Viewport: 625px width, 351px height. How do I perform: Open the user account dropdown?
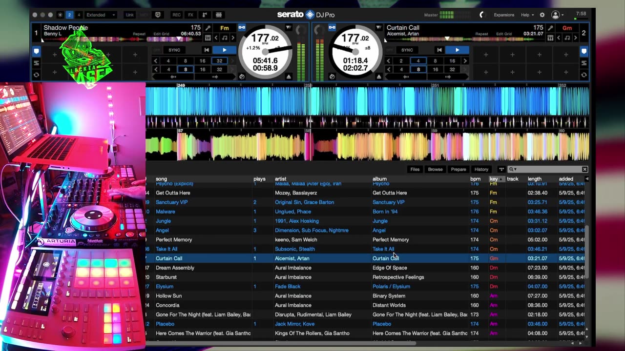click(558, 15)
